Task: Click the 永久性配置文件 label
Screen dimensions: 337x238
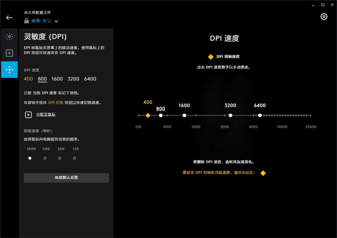Action: (37, 13)
